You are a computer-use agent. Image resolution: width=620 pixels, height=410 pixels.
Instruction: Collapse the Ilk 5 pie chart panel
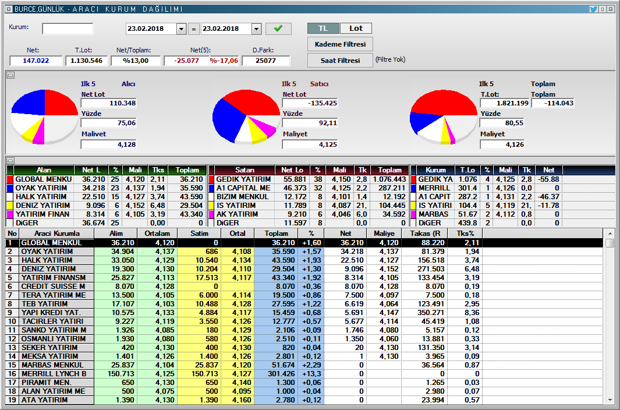(10, 75)
